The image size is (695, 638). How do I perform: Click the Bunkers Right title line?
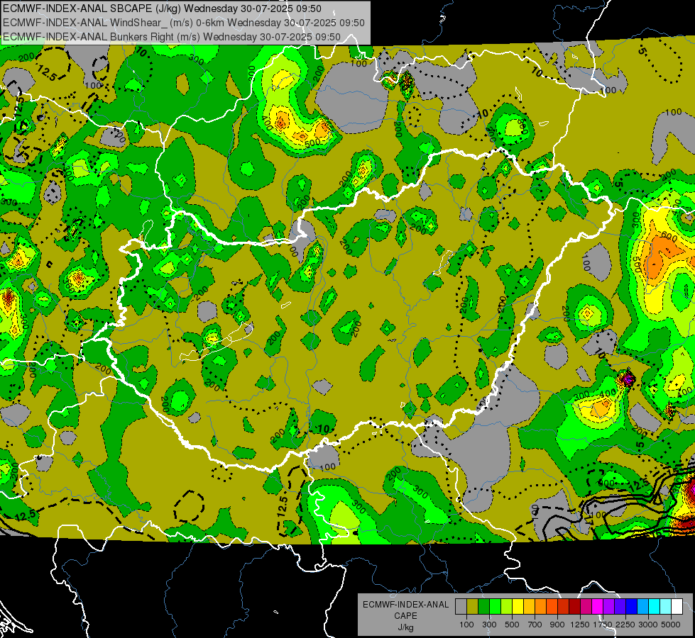172,37
